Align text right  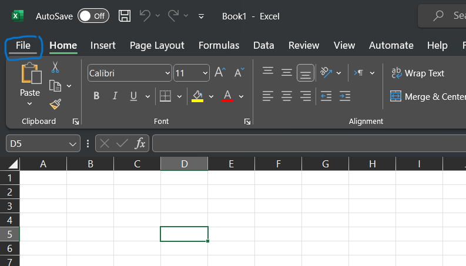(305, 96)
